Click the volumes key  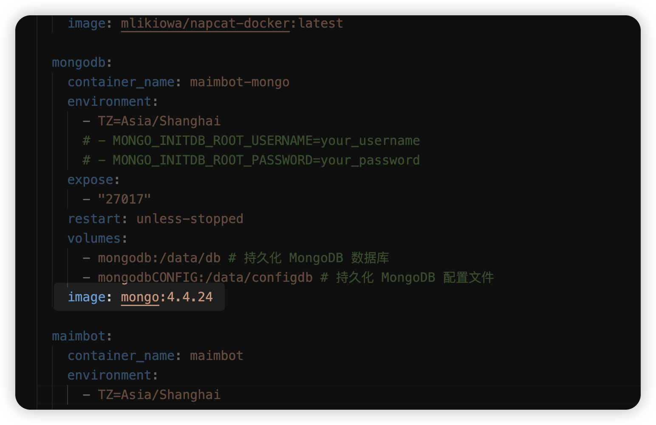coord(94,238)
